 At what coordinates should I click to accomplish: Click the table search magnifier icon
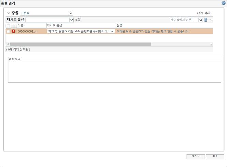tap(201, 20)
